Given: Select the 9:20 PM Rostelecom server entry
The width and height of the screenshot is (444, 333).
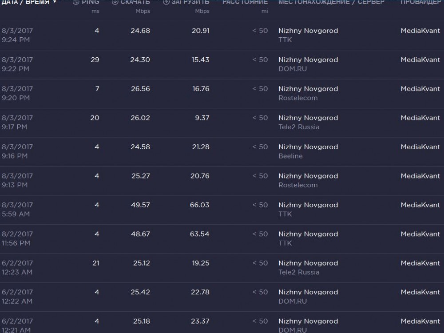Looking at the screenshot, I should point(298,98).
